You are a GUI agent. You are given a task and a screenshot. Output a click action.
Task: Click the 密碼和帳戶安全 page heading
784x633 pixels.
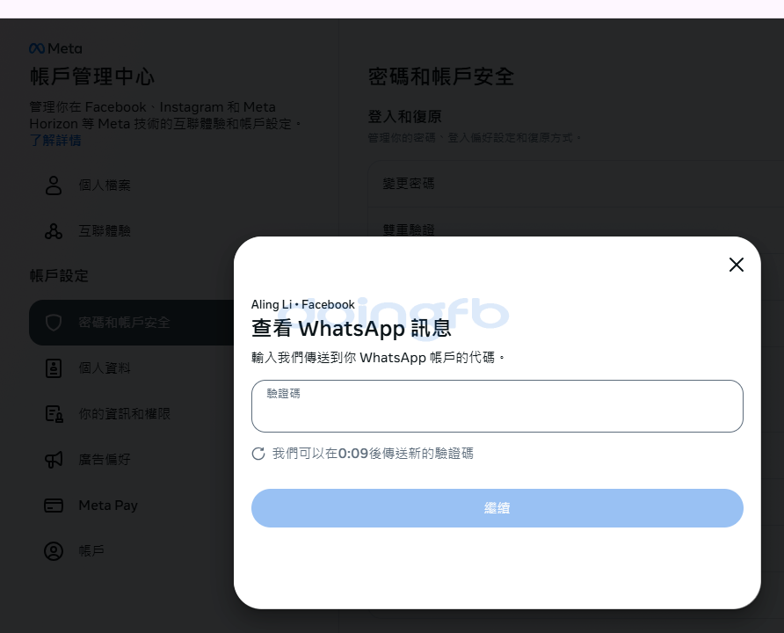click(x=441, y=76)
